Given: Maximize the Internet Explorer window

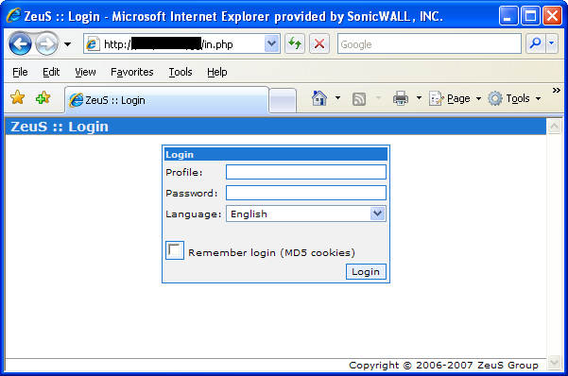Looking at the screenshot, I should tap(530, 16).
